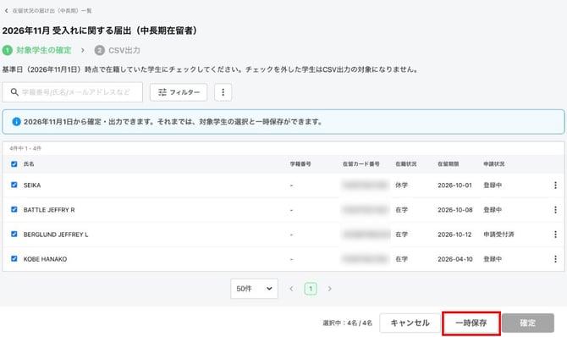Viewport: 567px width, 337px height.
Task: Click the キャンセル button
Action: [410, 323]
